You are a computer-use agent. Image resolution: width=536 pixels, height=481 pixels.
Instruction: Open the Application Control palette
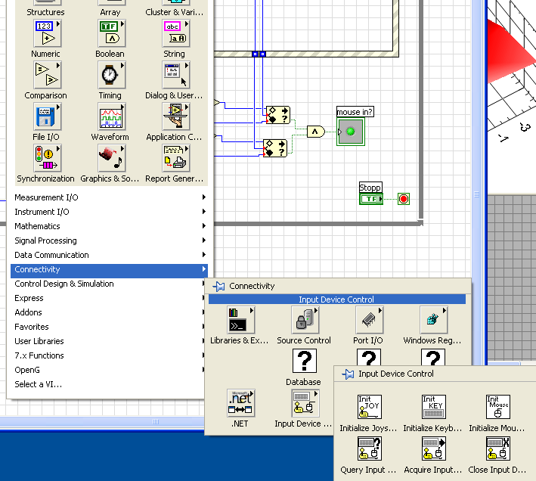coord(175,116)
